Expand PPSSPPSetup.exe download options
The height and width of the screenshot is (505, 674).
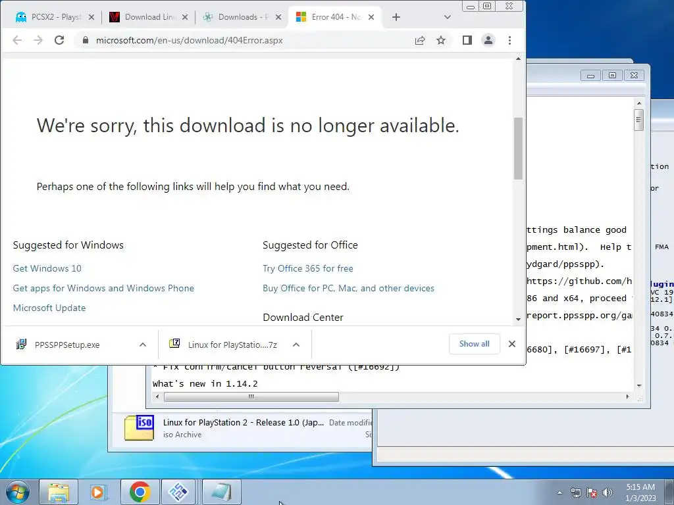(x=143, y=345)
